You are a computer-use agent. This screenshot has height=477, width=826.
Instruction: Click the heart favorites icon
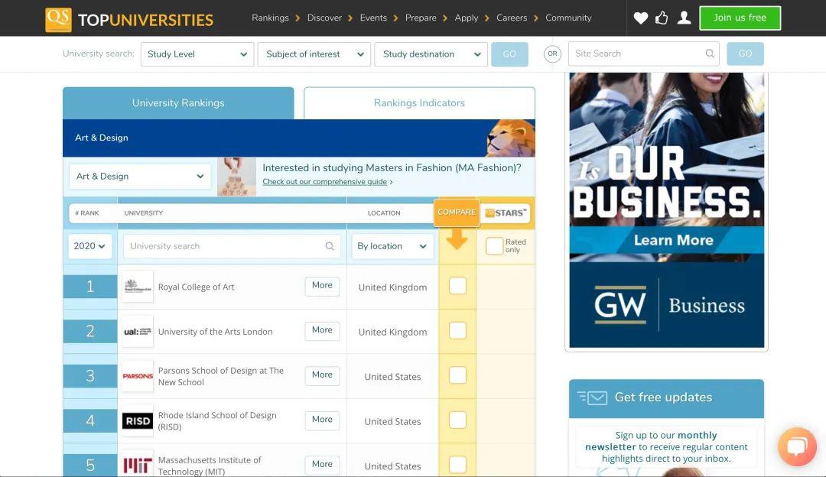pos(641,18)
